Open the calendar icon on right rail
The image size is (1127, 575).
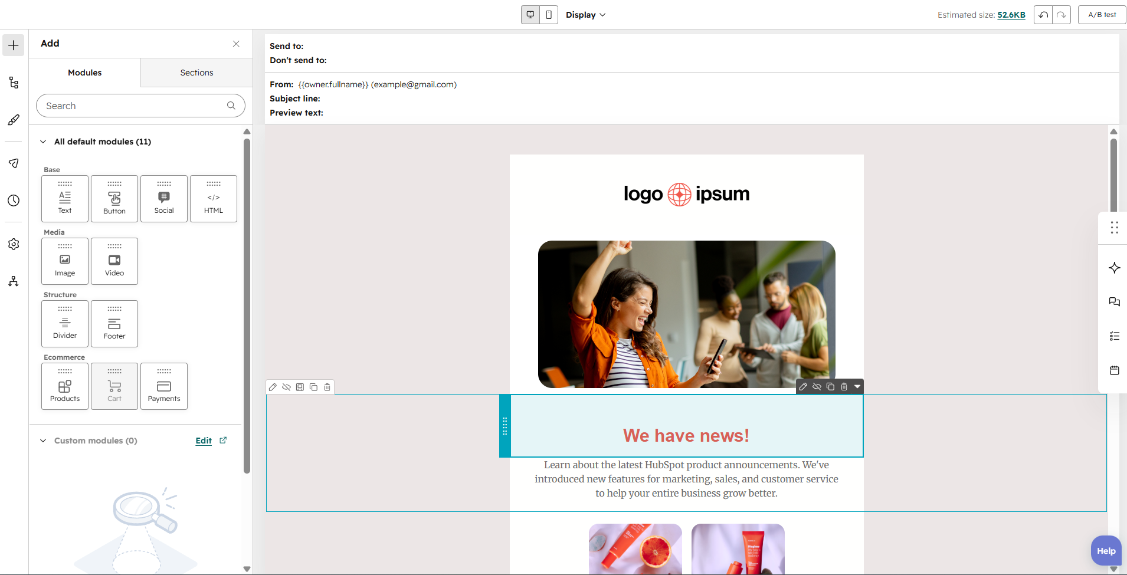click(x=1114, y=370)
